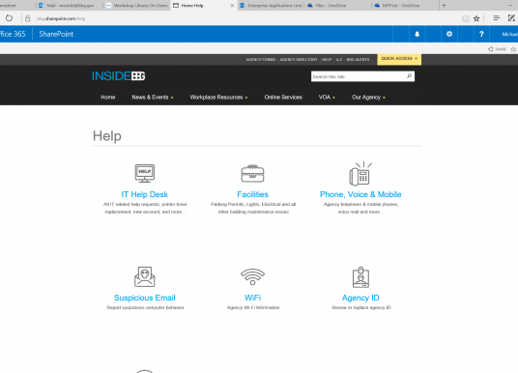Image resolution: width=518 pixels, height=373 pixels.
Task: Open the SharePoint settings gear
Action: pos(449,34)
